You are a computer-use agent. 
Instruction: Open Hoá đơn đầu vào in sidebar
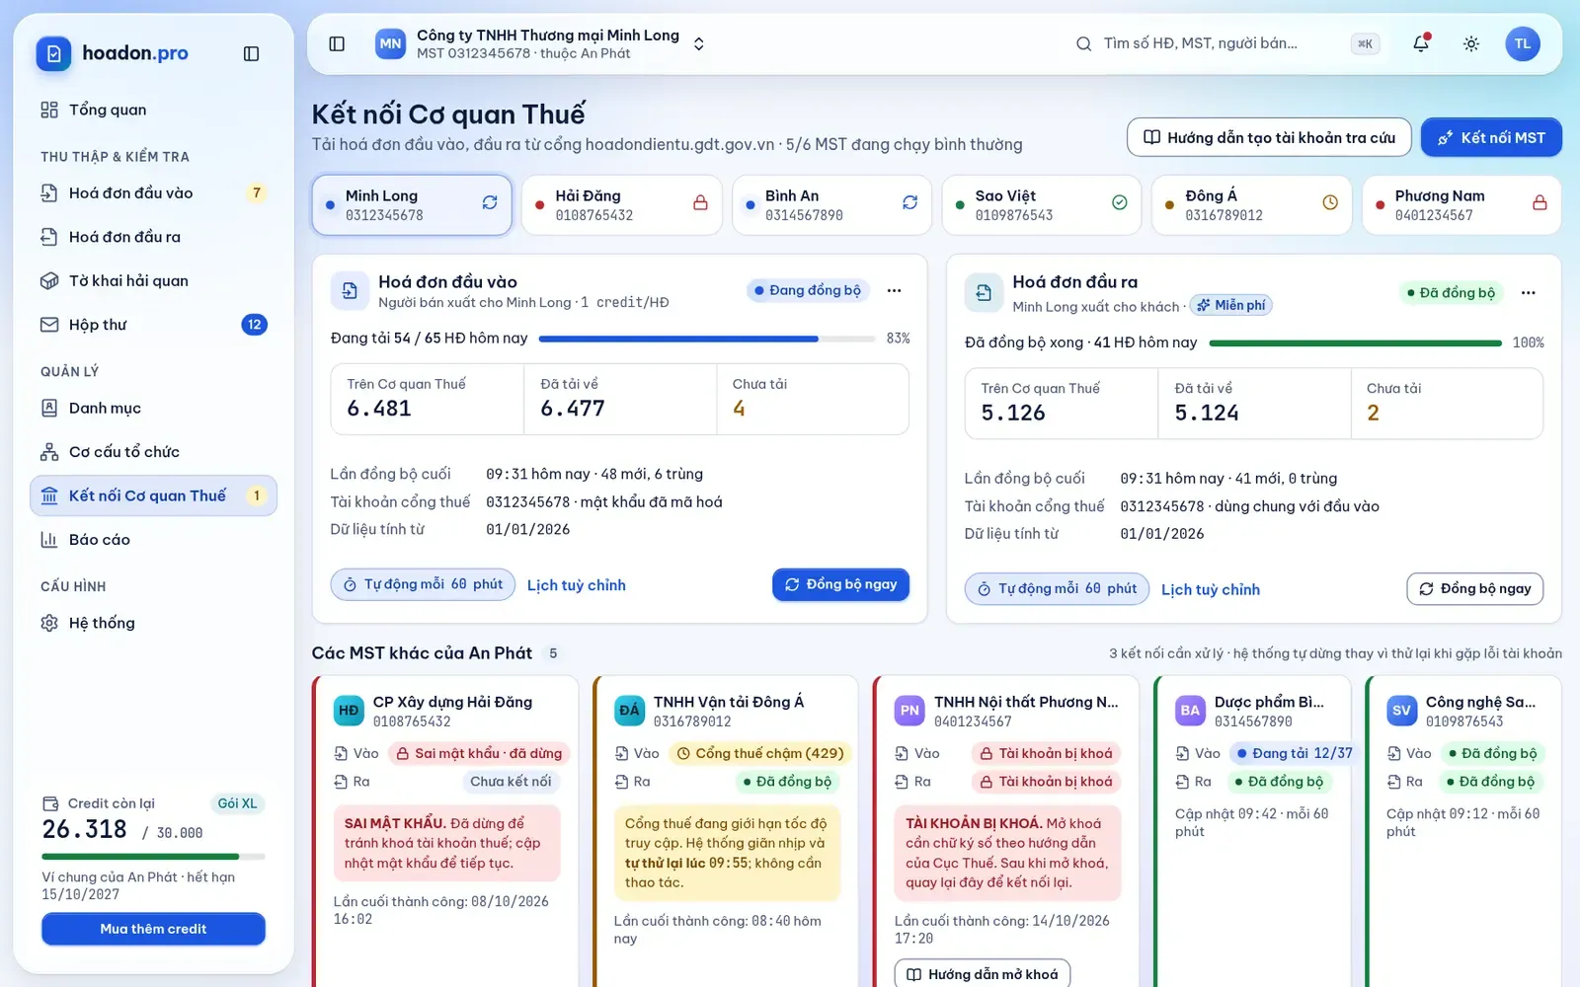pos(153,192)
